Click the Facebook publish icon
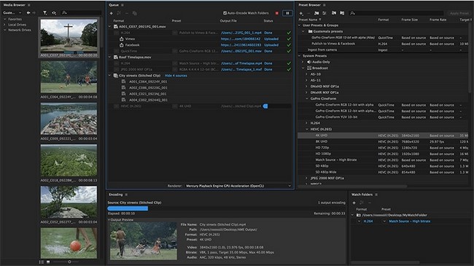The height and width of the screenshot is (266, 474). (121, 45)
